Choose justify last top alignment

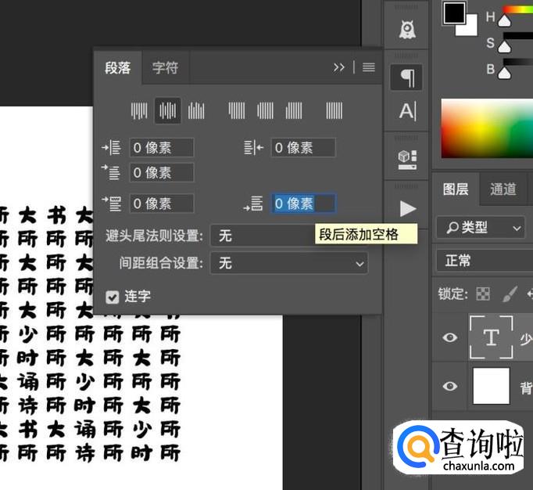tap(237, 110)
